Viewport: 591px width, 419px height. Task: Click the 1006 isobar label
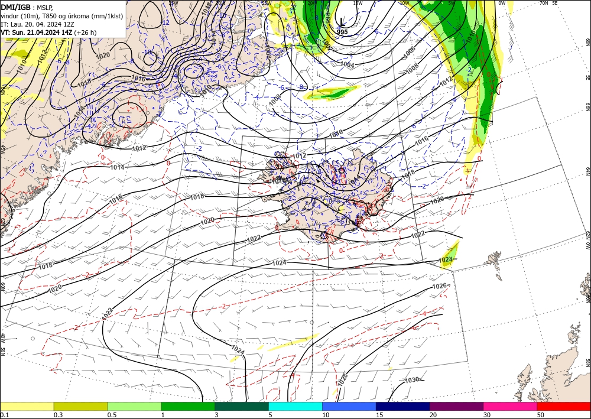[x=410, y=51]
